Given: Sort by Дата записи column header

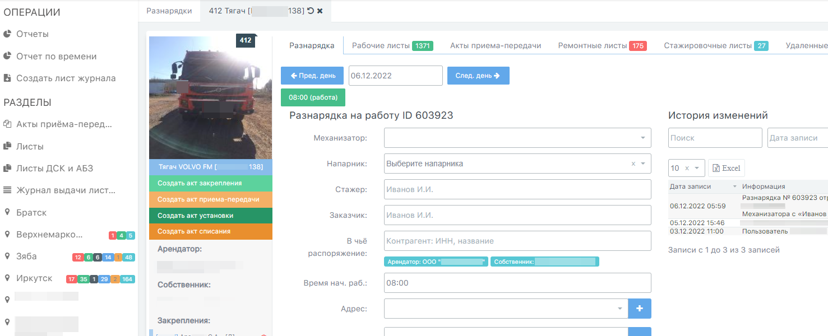Looking at the screenshot, I should 703,186.
